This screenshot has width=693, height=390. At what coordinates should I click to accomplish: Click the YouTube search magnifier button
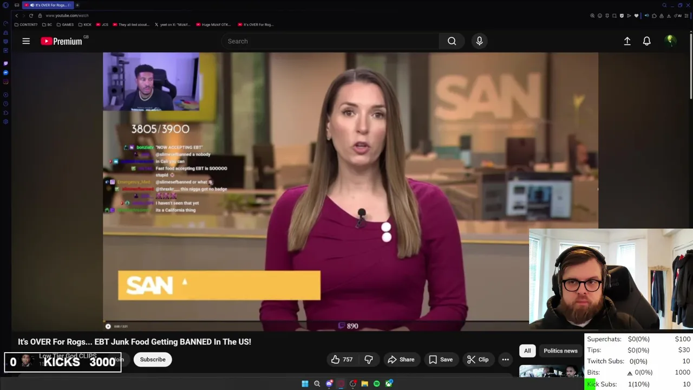pos(452,41)
